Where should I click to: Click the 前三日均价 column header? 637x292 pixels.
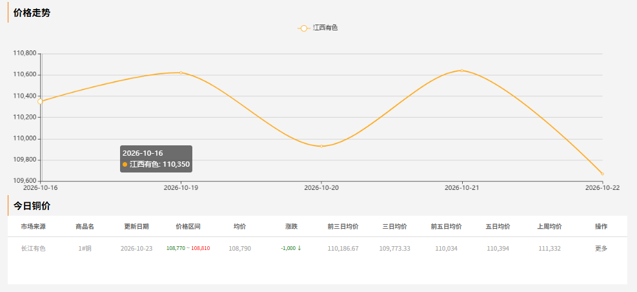[x=343, y=227]
